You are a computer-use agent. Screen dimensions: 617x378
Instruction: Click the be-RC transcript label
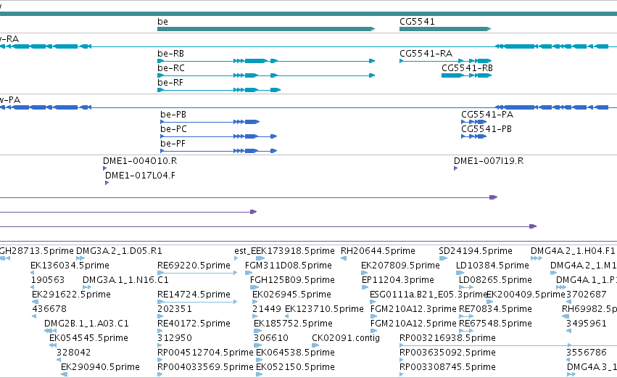[x=171, y=68]
